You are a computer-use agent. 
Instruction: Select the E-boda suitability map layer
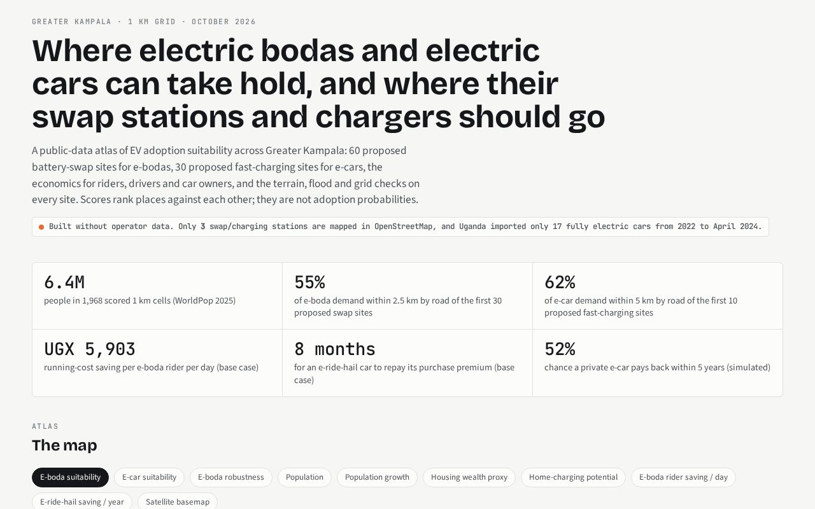pos(70,477)
